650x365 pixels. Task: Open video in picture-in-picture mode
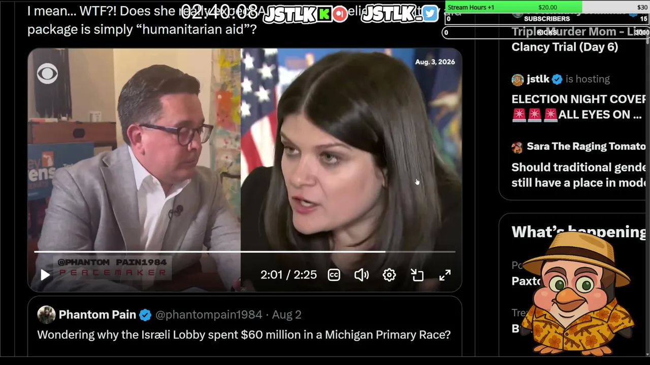(x=417, y=275)
